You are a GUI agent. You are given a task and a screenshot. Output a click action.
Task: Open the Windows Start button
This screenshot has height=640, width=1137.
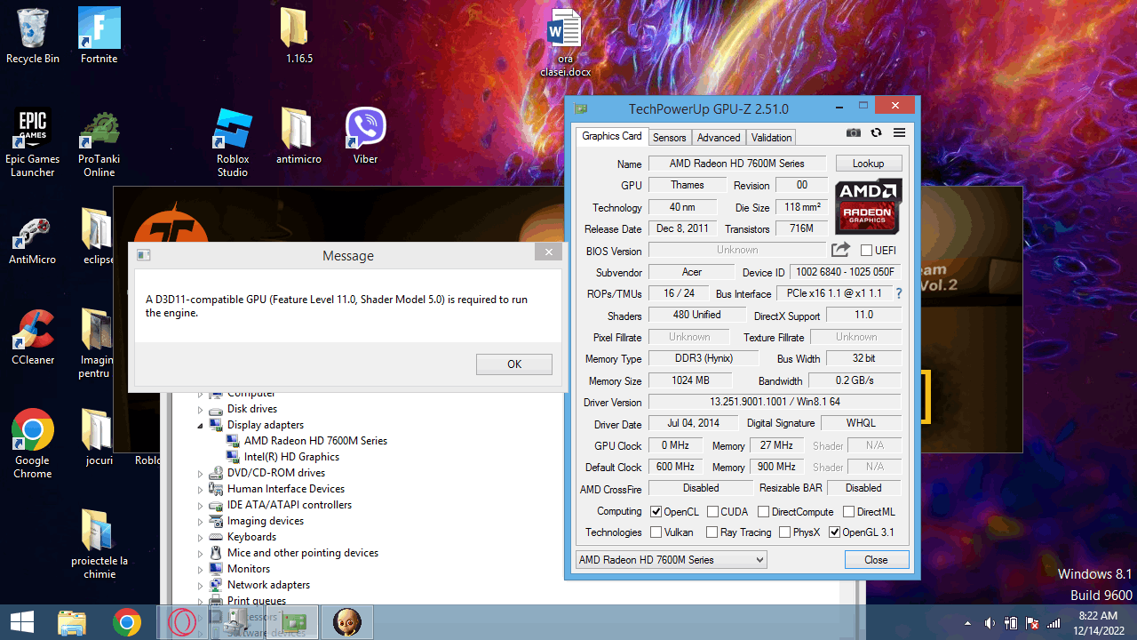[22, 622]
